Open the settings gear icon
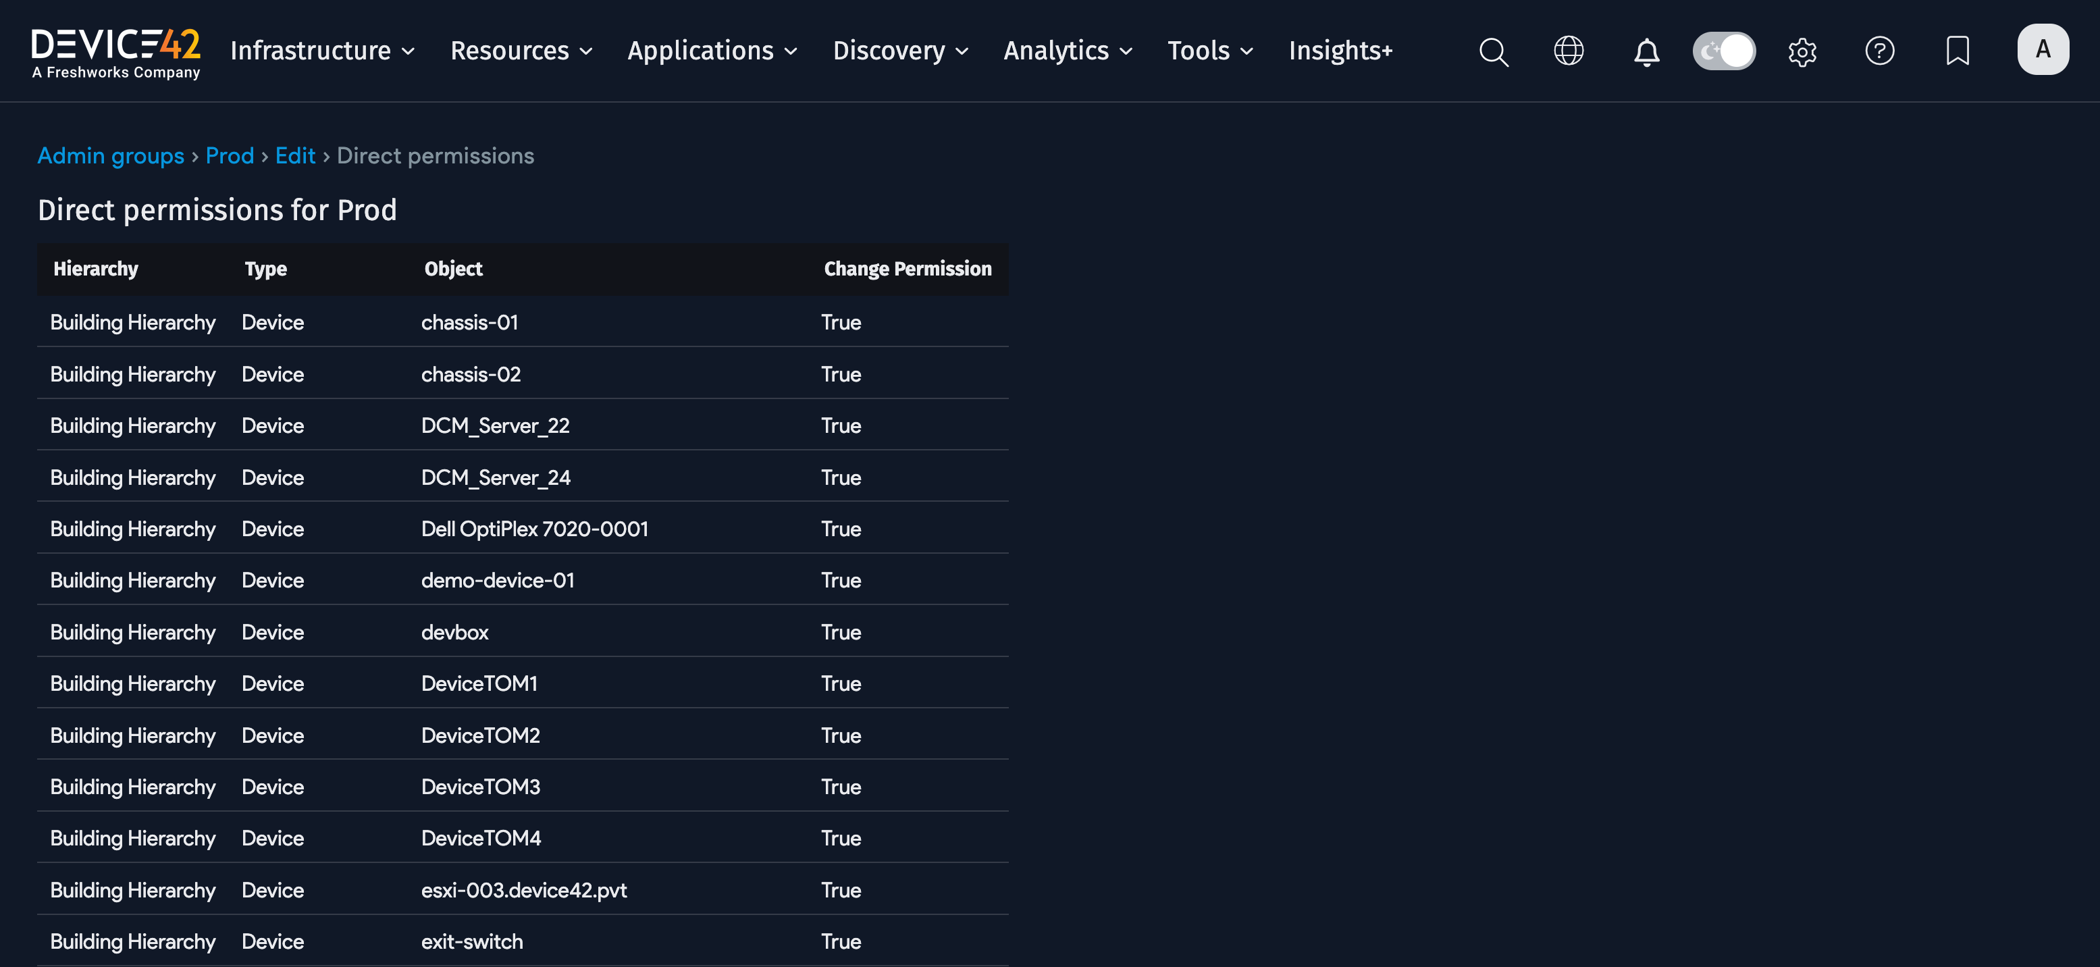Image resolution: width=2100 pixels, height=967 pixels. [x=1802, y=51]
